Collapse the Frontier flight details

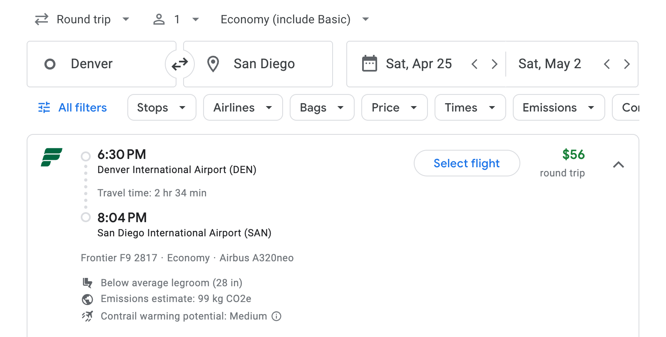pyautogui.click(x=619, y=165)
